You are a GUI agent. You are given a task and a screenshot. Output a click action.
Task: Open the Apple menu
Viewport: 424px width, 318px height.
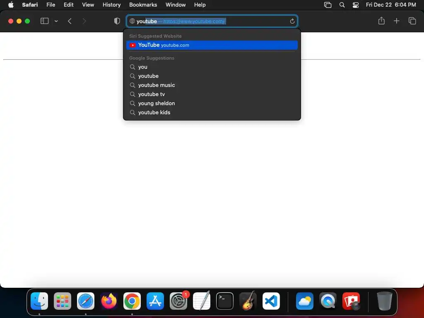(11, 5)
